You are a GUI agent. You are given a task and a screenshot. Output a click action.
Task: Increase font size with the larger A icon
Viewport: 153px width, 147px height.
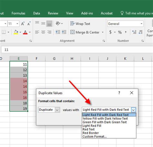tap(23, 24)
